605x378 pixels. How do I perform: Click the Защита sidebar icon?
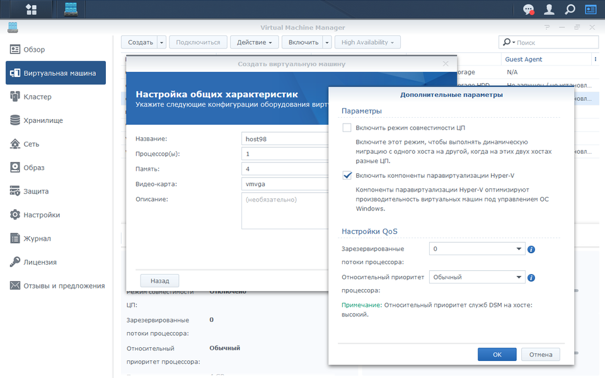point(15,191)
